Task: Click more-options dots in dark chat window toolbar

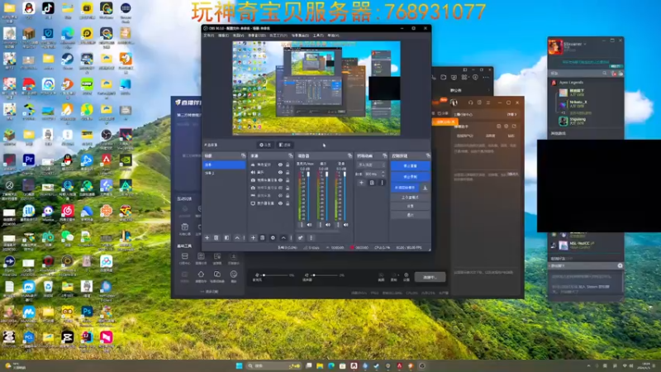Action: (486, 77)
